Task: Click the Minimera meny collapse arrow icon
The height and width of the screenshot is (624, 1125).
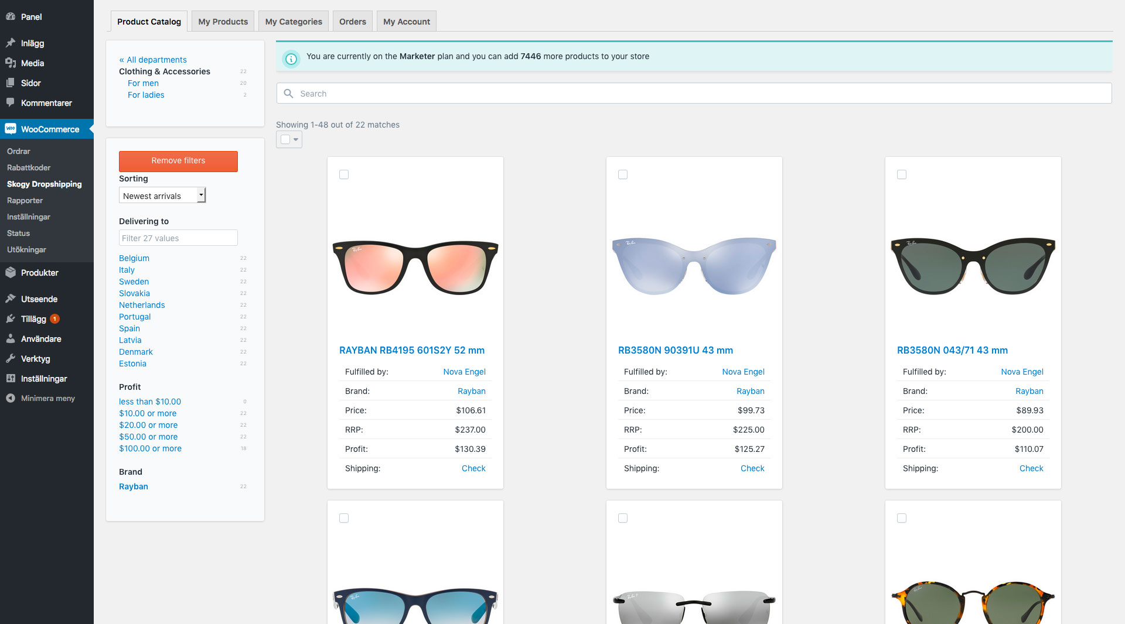Action: click(x=11, y=398)
